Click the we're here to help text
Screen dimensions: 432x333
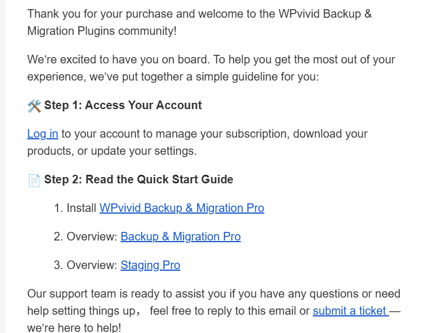[x=74, y=328]
